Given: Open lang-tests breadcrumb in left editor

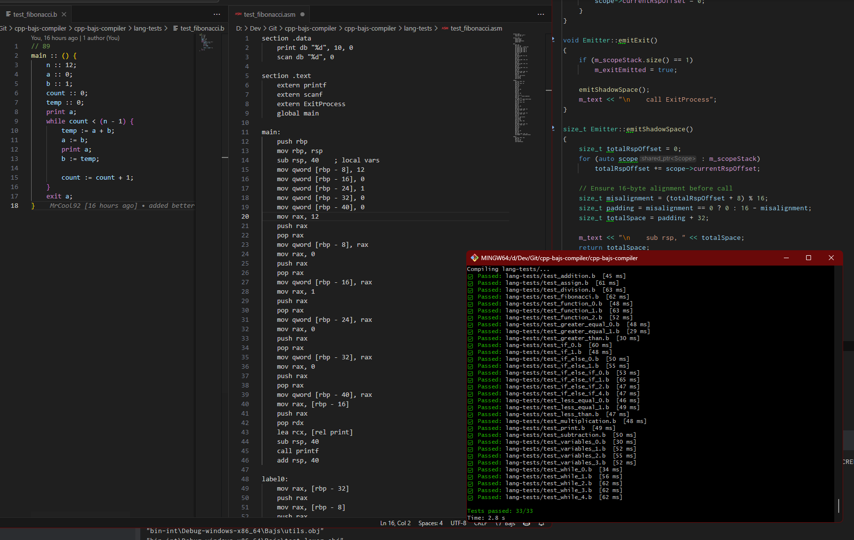Looking at the screenshot, I should pos(148,28).
